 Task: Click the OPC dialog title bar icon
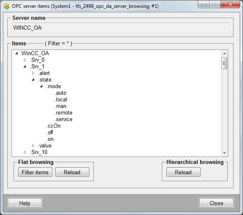coord(7,6)
